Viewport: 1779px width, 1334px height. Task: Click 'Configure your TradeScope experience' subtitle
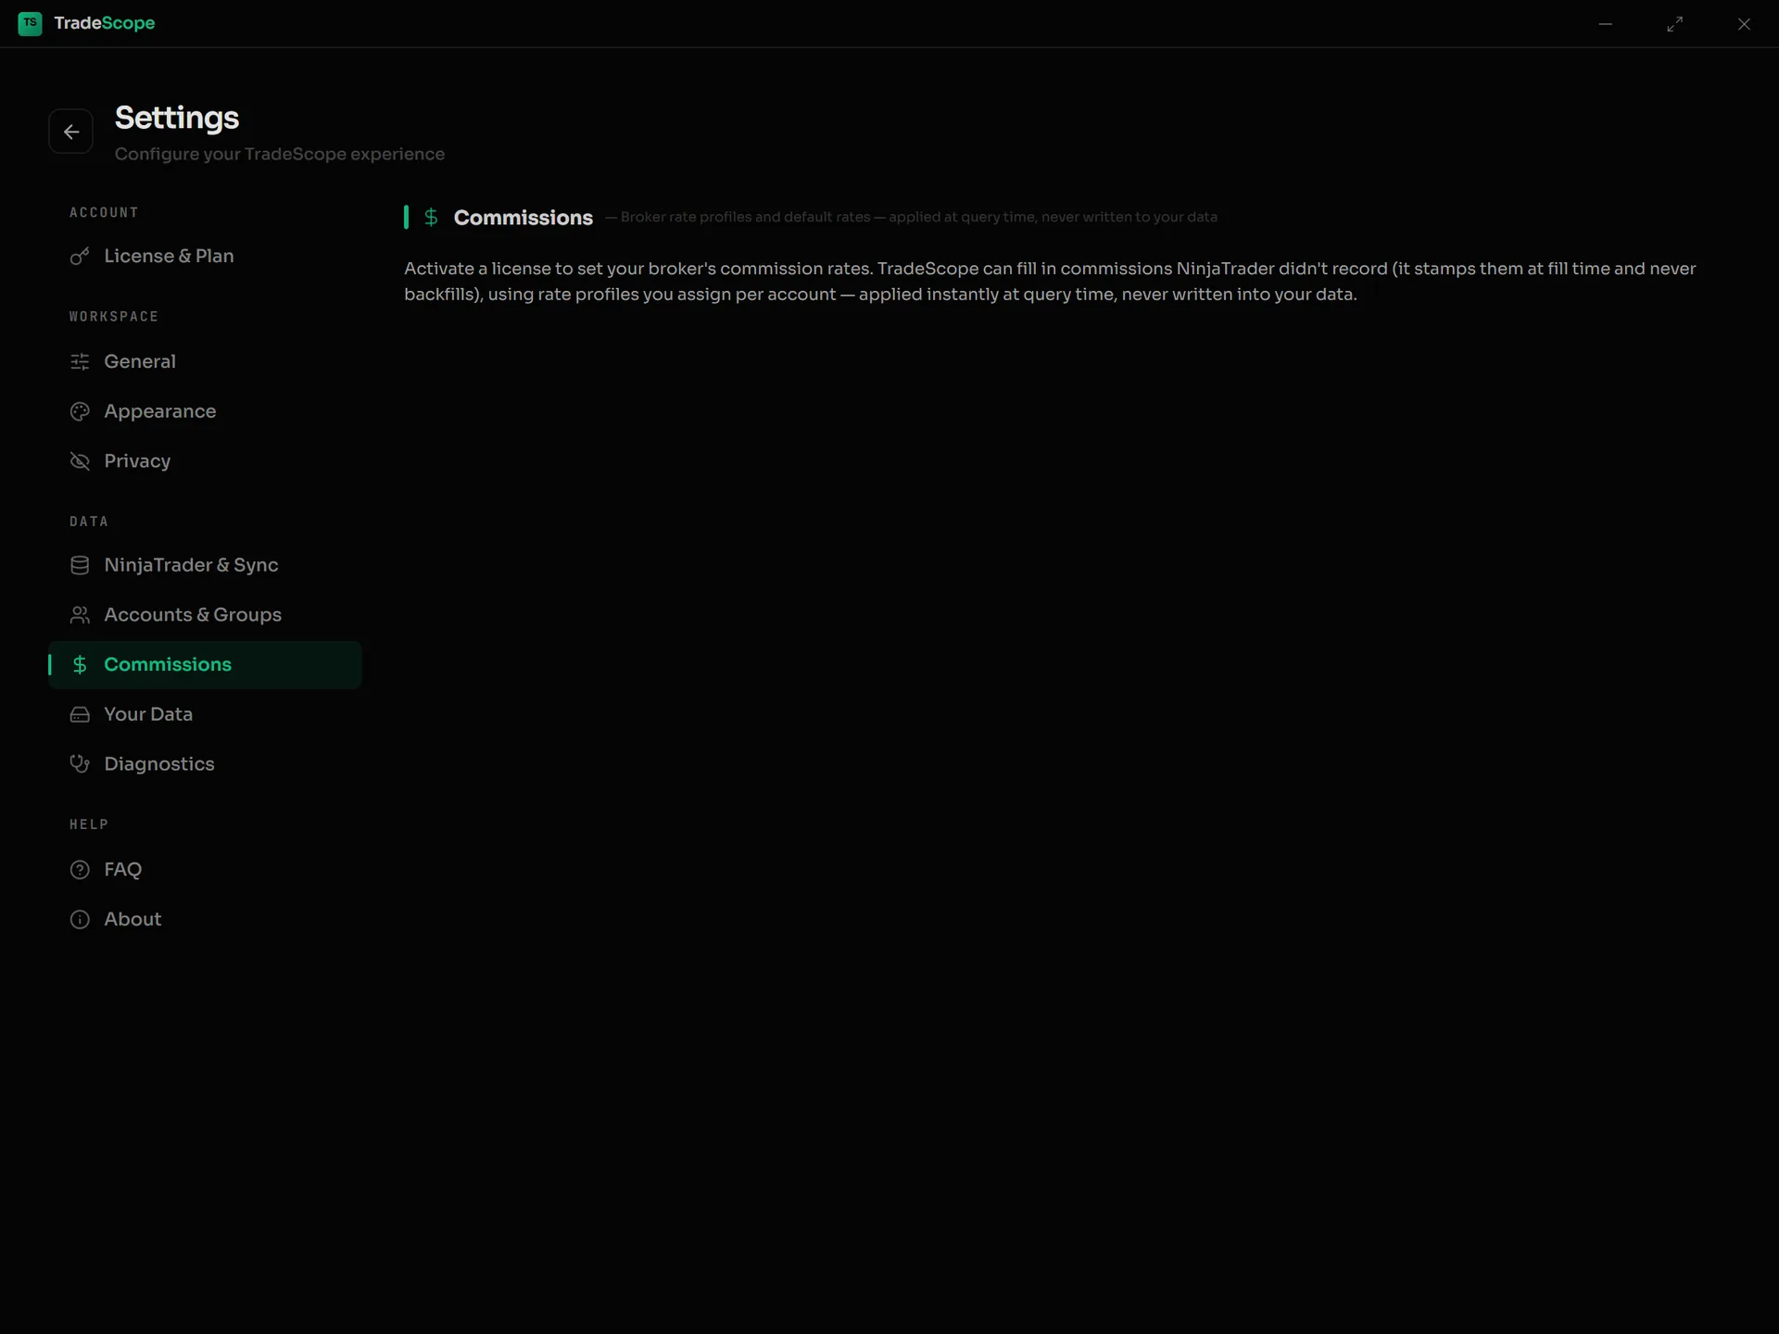280,155
